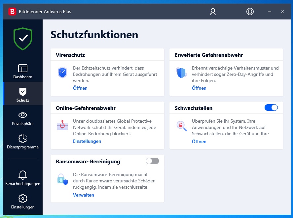Click the Schutz shield icon in sidebar
Screen dimensions: 293x218
point(23,92)
